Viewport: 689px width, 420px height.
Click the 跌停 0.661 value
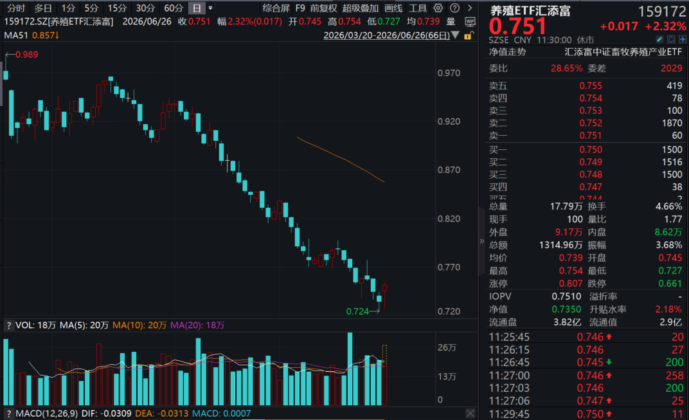click(670, 284)
